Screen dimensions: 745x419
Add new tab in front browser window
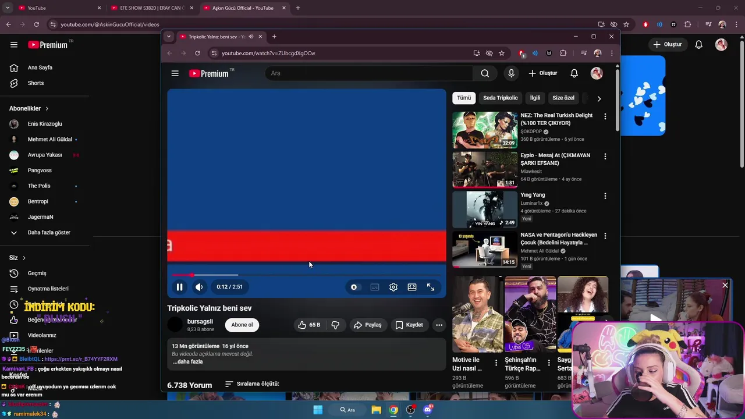pyautogui.click(x=274, y=37)
